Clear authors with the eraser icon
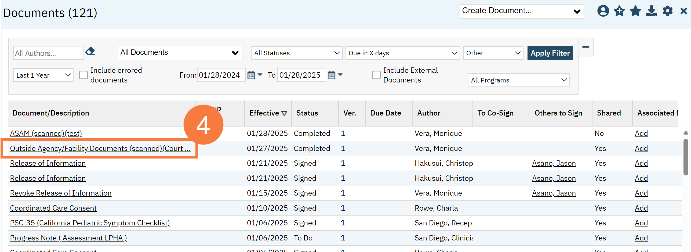The height and width of the screenshot is (252, 691). pos(90,51)
